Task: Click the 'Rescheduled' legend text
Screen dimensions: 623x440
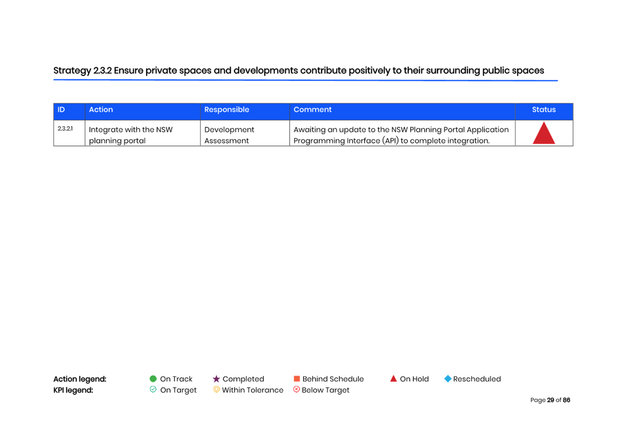Action: click(x=477, y=379)
